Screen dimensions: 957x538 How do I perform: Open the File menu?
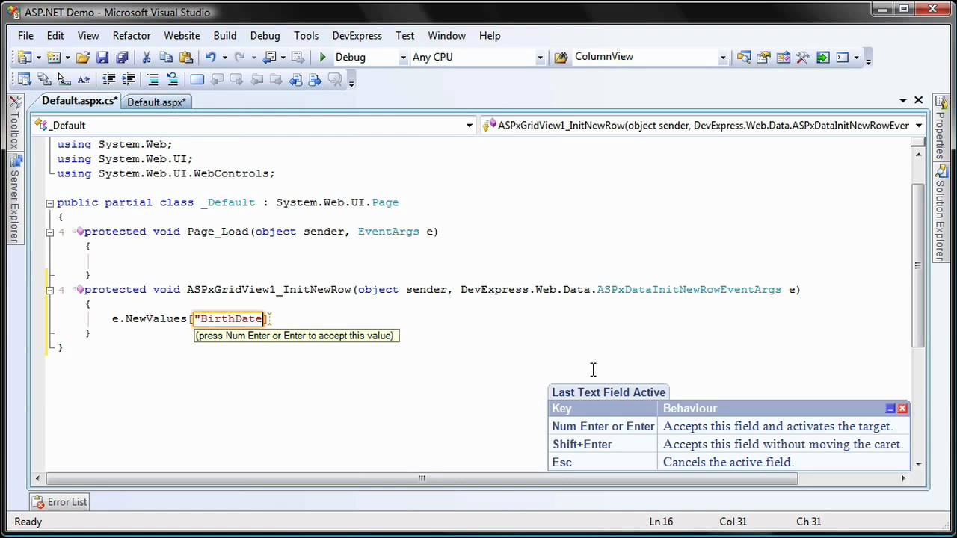point(25,35)
